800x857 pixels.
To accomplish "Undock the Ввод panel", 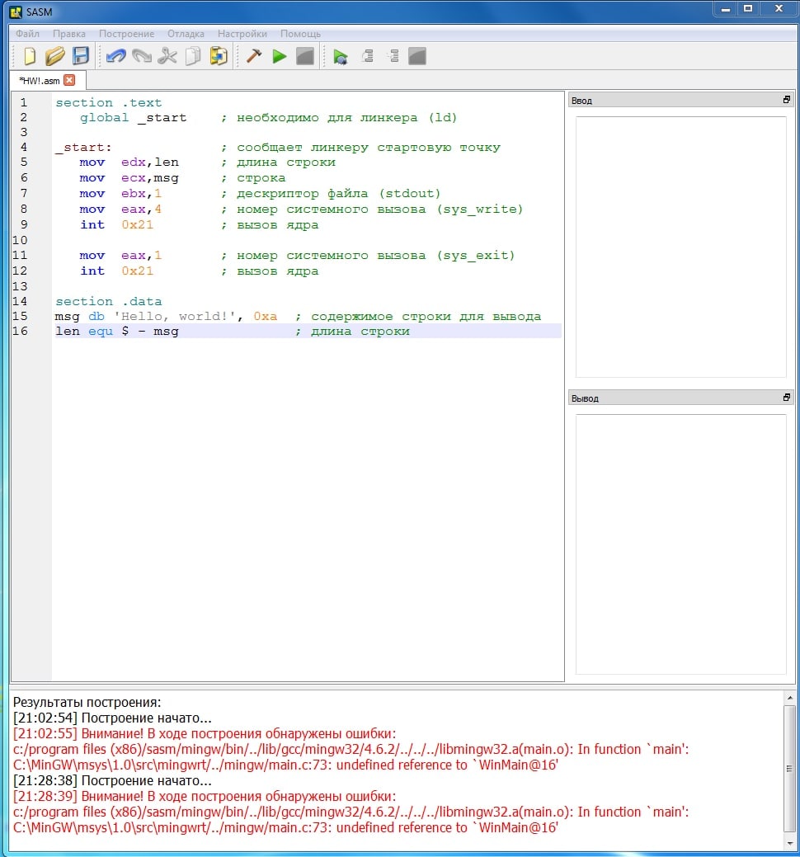I will click(786, 100).
